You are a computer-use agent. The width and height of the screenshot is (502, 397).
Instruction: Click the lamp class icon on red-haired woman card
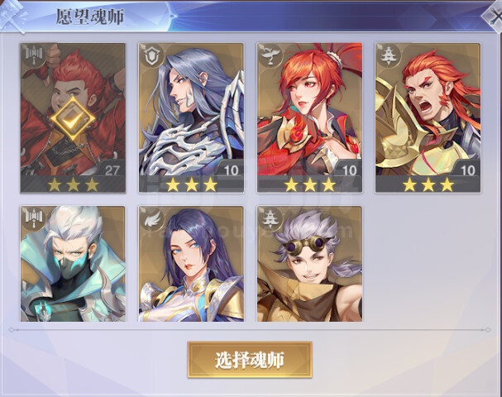(270, 55)
